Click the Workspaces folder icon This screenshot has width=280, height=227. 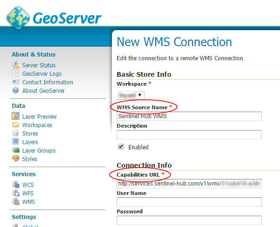(16, 124)
